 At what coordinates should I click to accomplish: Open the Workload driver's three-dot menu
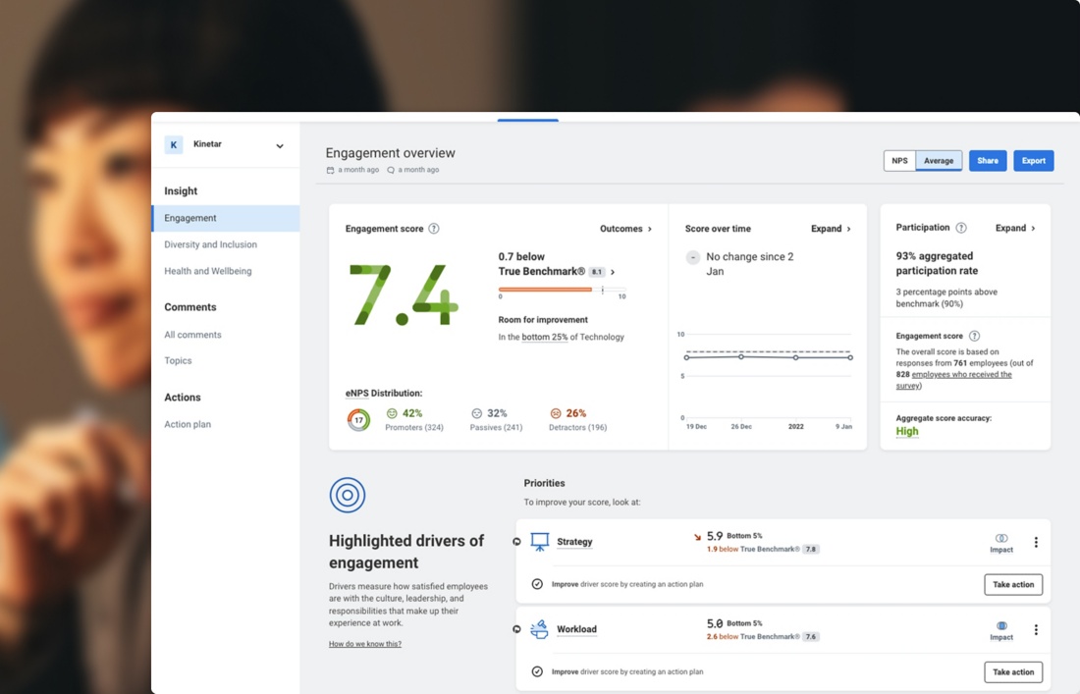[x=1036, y=630]
